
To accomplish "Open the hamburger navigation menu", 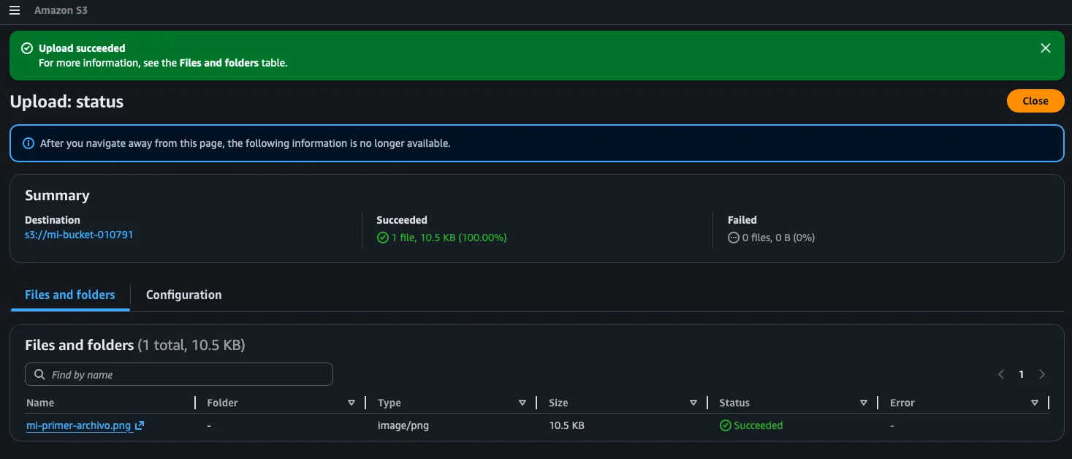I will tap(15, 11).
